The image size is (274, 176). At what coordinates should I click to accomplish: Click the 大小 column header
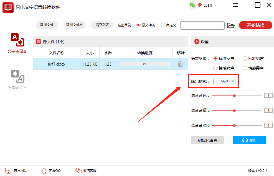(x=90, y=53)
